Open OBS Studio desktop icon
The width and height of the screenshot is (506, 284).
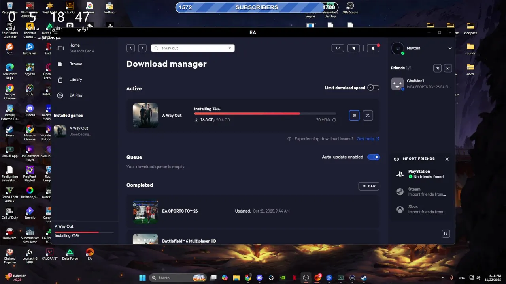(x=350, y=8)
